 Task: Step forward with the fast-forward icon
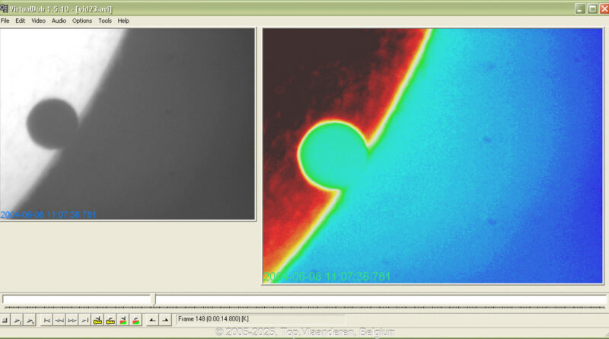click(72, 321)
